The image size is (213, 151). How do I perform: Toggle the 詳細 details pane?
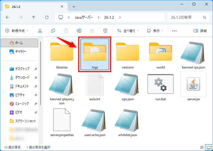(200, 31)
